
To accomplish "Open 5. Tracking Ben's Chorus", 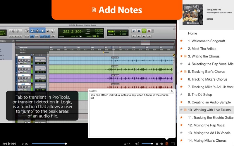I will 207,72.
